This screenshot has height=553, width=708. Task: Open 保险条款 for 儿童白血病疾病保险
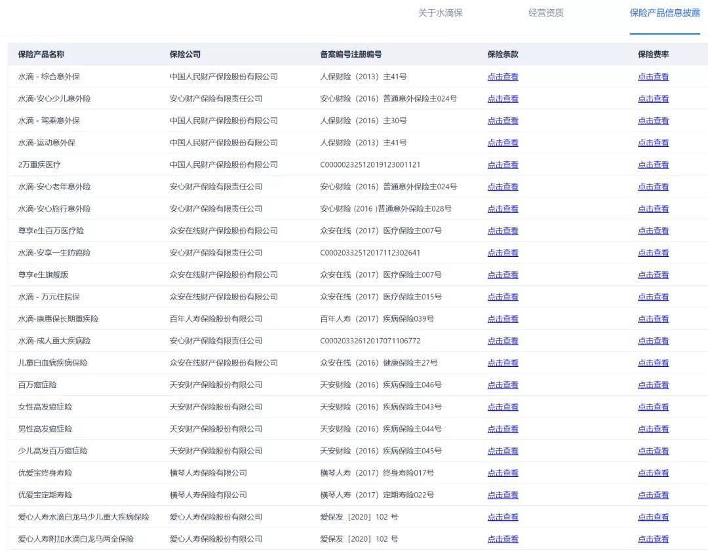coord(503,363)
